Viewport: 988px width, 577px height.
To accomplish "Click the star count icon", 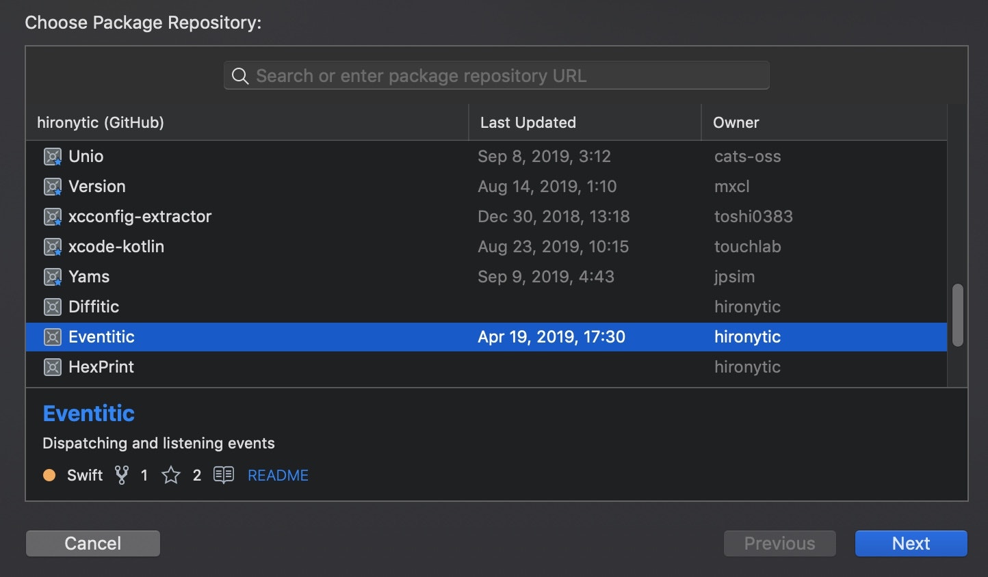I will click(171, 475).
